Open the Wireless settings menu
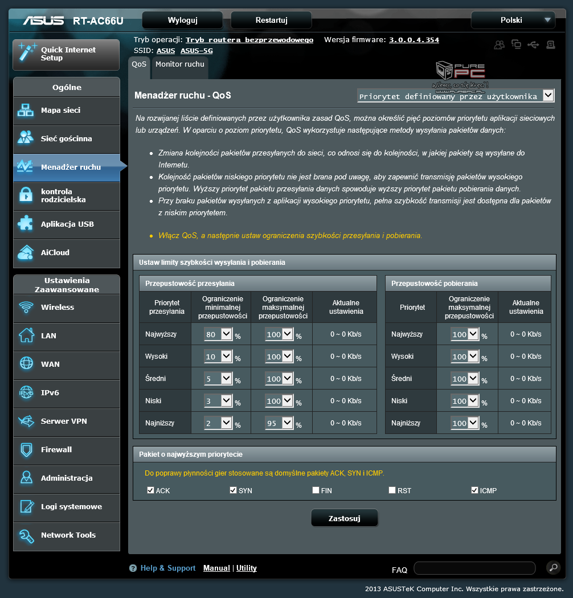573x598 pixels. pos(67,308)
